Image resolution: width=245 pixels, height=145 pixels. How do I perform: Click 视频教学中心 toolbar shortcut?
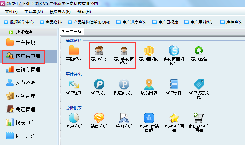pyautogui.click(x=19, y=22)
